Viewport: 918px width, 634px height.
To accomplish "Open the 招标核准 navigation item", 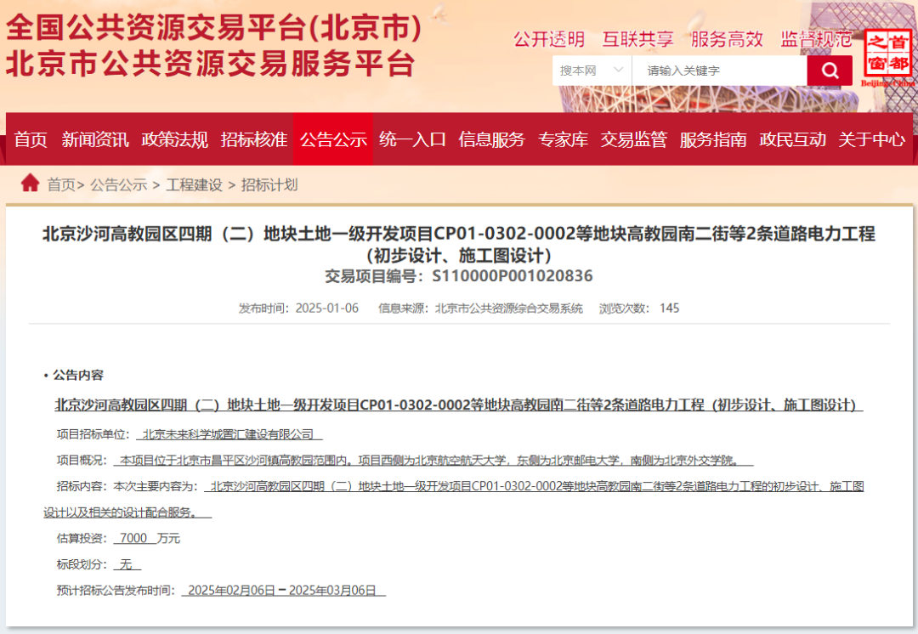I will point(254,139).
